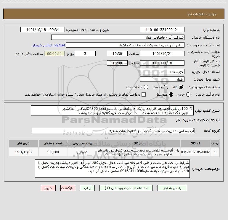Screen dimensions: 228x220
Task: Click the نام کالا column header
Action: pos(139,143)
